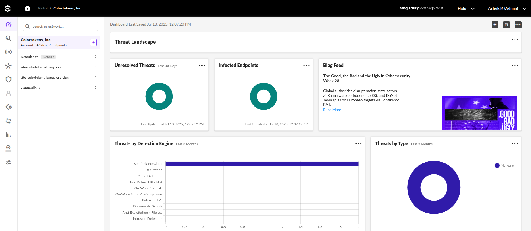Screen dimensions: 531x231
Task: Open the network graph star sidebar icon
Action: pyautogui.click(x=8, y=66)
